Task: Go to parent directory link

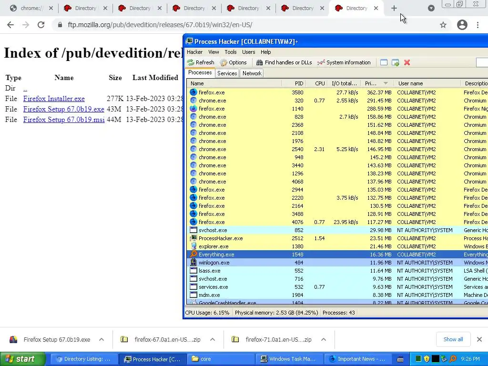Action: coord(25,88)
